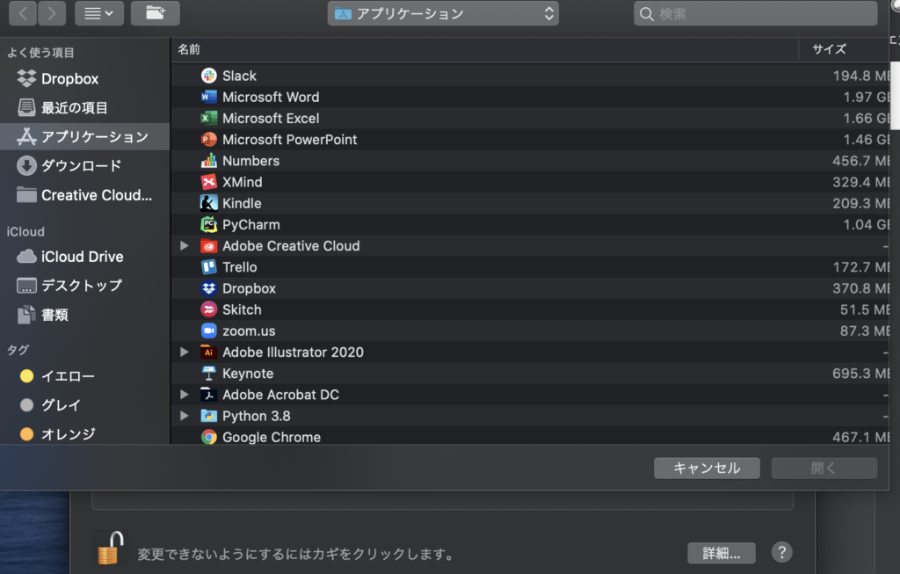The width and height of the screenshot is (900, 574).
Task: Click the zoom.us app icon
Action: click(208, 331)
